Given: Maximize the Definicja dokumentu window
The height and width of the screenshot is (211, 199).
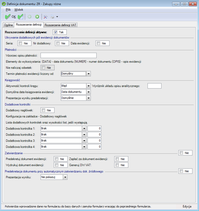Looking at the screenshot, I should coord(184,4).
